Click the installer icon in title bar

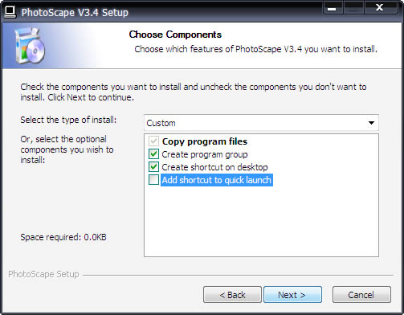(x=10, y=12)
